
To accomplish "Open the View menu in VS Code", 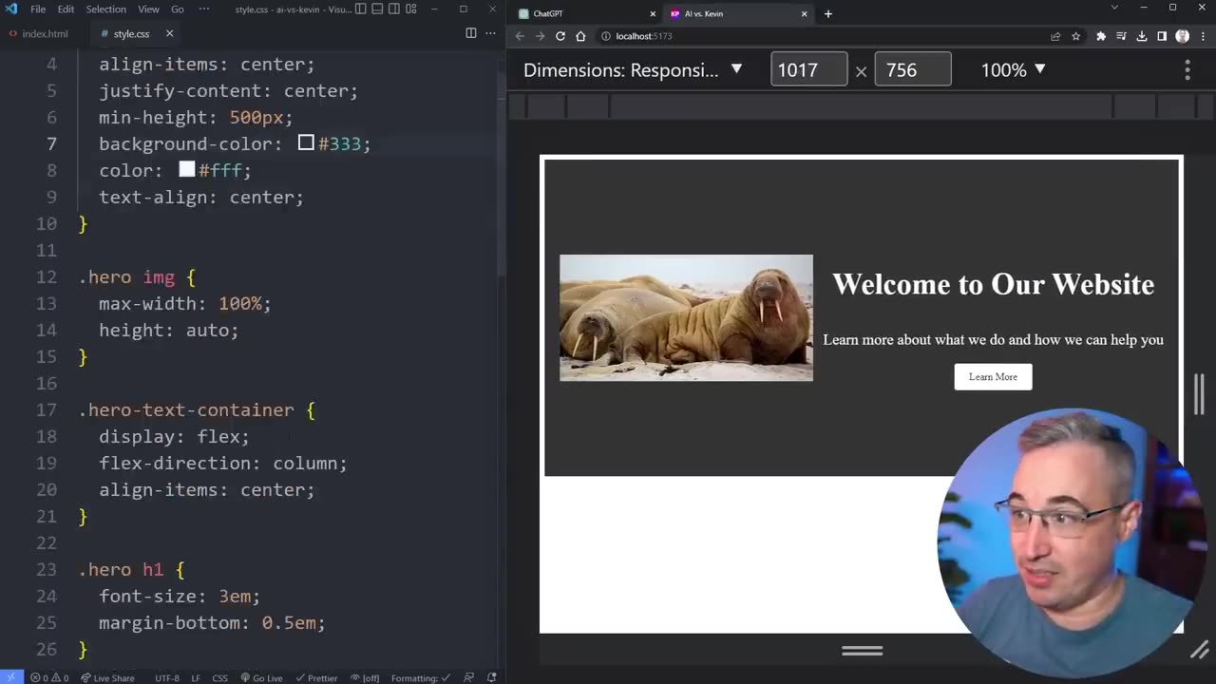I will pos(149,9).
